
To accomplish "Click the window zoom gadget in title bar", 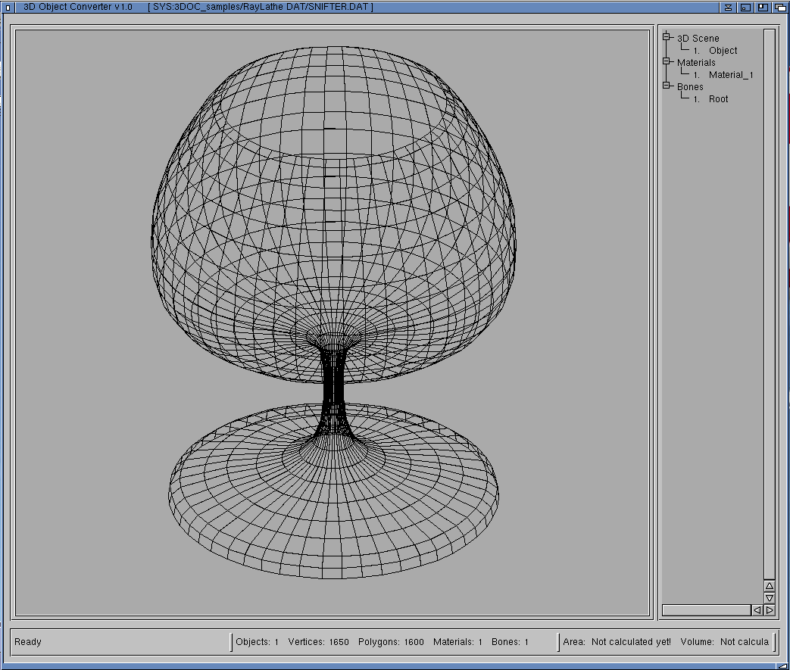I will (x=762, y=7).
